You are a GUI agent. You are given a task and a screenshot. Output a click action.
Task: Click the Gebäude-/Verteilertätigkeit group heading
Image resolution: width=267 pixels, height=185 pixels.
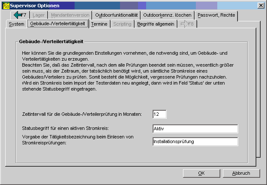(x=51, y=41)
